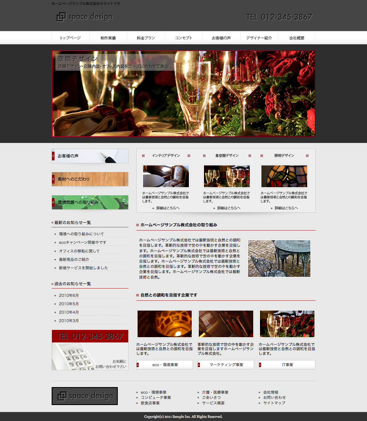Click the マーケティング事業 button
This screenshot has width=367, height=421.
coord(226,365)
